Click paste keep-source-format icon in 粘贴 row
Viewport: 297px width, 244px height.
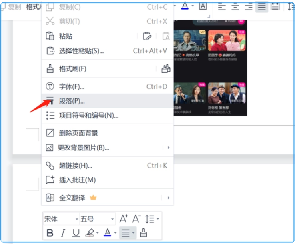pos(147,36)
